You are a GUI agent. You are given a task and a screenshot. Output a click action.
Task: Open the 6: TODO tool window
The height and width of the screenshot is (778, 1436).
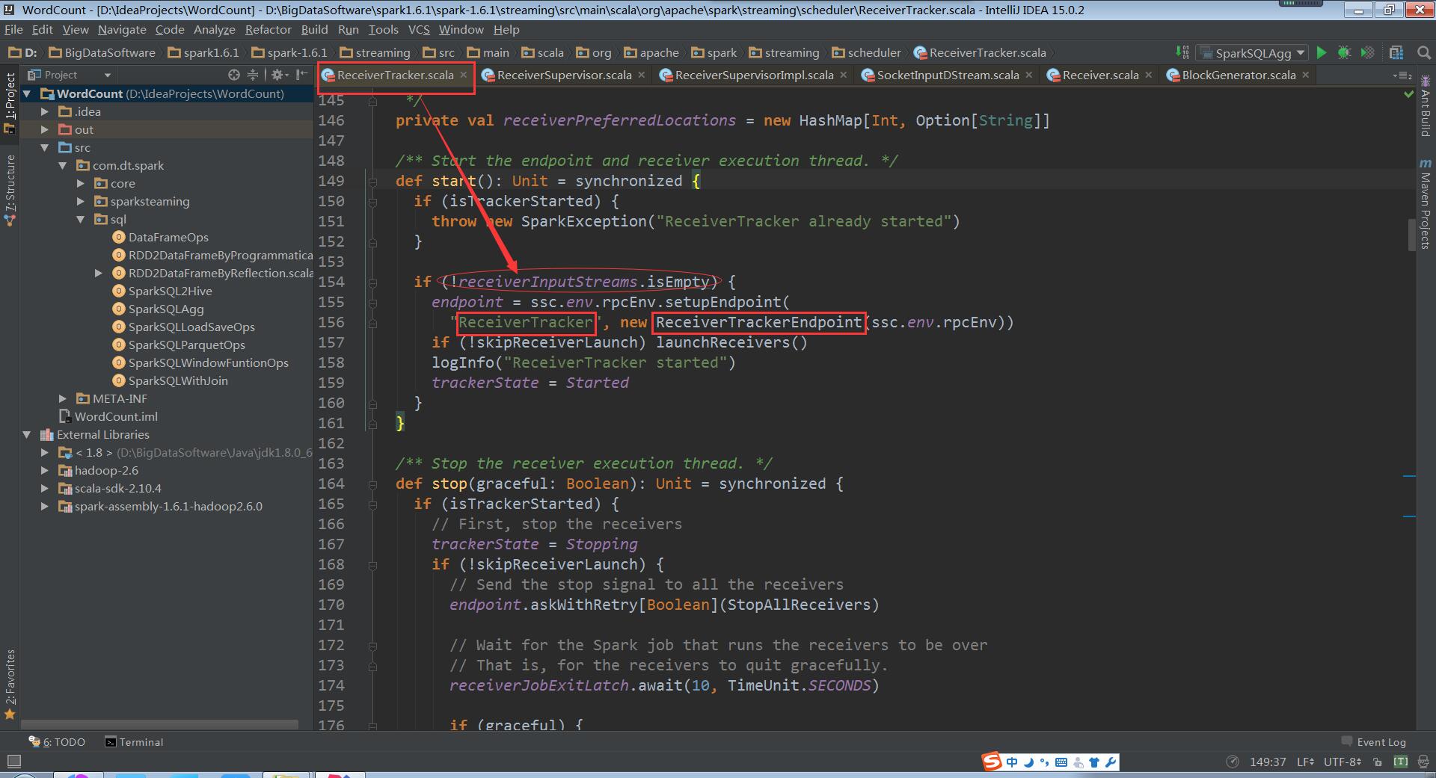point(57,742)
